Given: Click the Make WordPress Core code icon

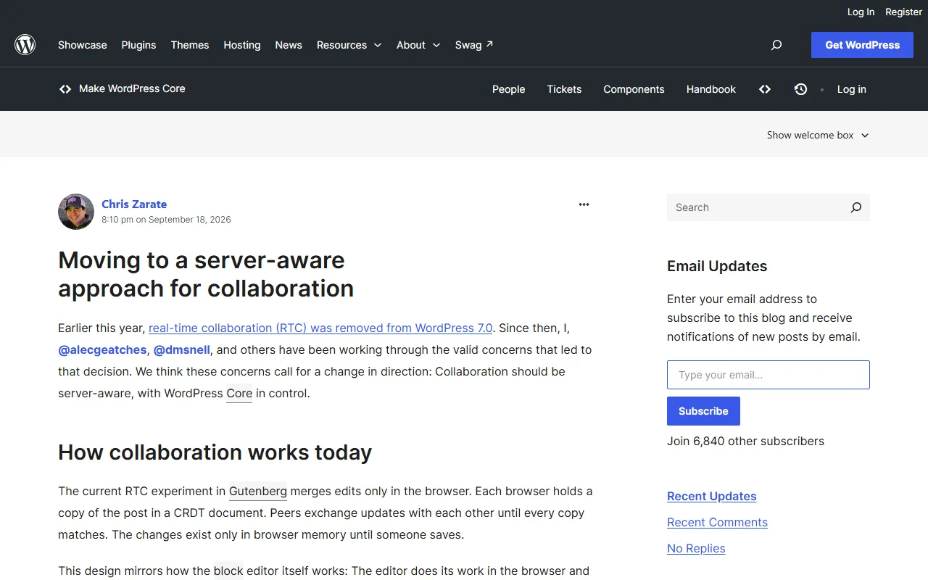Looking at the screenshot, I should pyautogui.click(x=65, y=89).
